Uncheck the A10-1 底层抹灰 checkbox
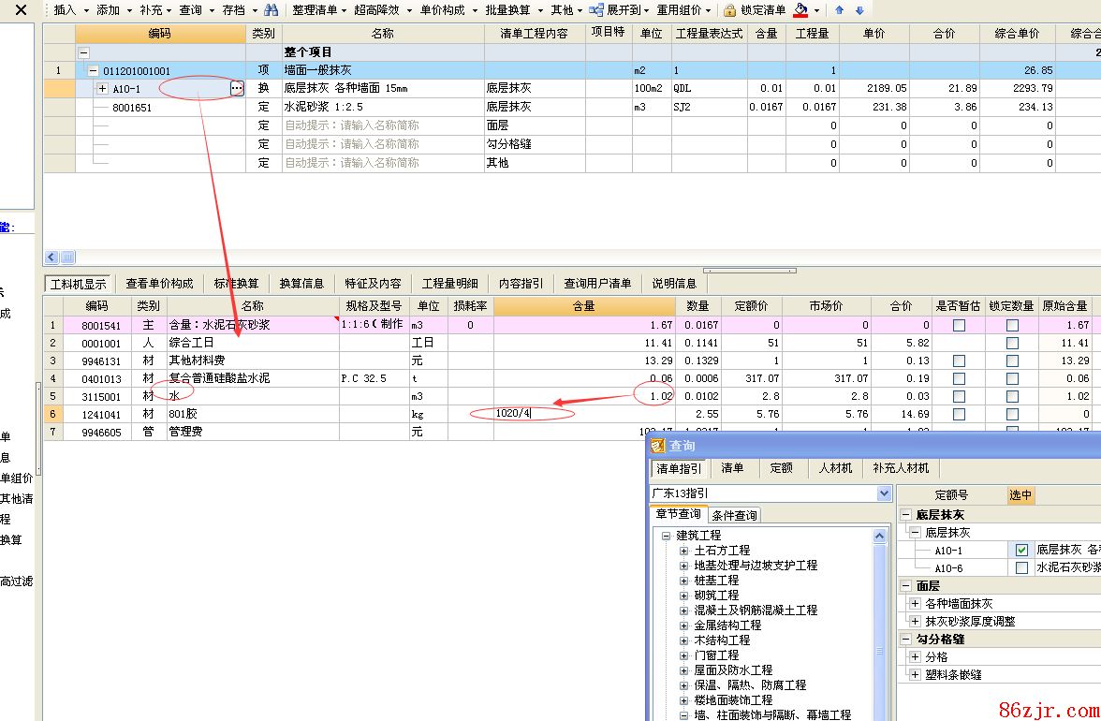 tap(1021, 551)
